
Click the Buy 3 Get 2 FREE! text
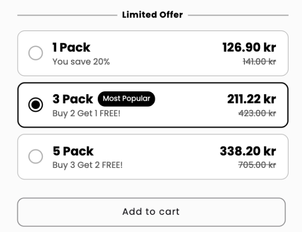[x=87, y=165]
